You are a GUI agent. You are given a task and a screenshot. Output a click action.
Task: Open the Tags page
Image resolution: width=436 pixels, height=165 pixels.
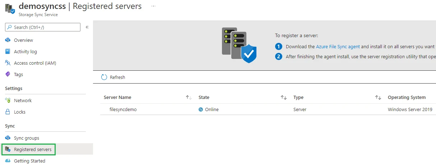(18, 75)
